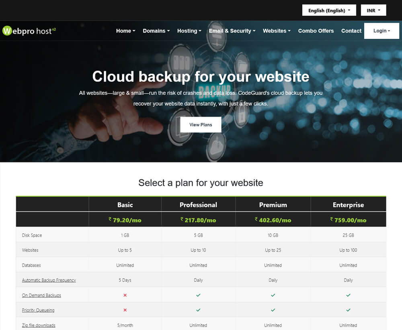Image resolution: width=402 pixels, height=330 pixels.
Task: Click the 25 GB Enterprise disk space cell
Action: point(348,235)
